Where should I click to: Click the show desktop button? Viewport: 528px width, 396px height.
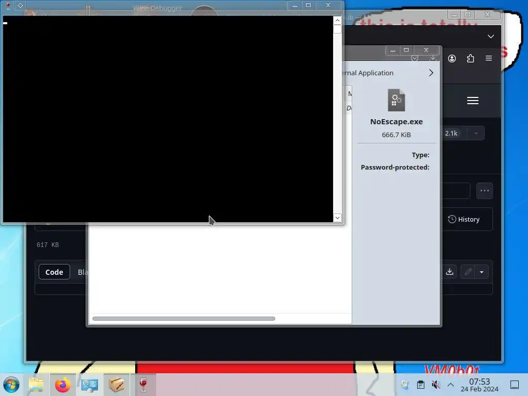pos(515,385)
